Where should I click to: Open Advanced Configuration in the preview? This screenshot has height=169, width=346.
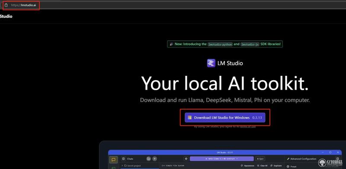[301, 159]
